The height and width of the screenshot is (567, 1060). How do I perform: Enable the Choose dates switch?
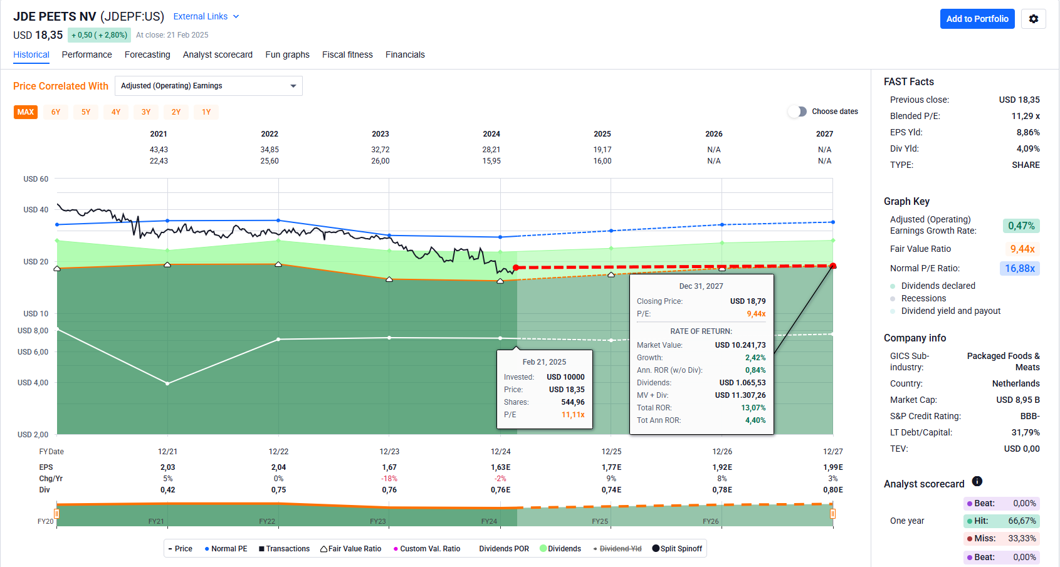point(797,112)
